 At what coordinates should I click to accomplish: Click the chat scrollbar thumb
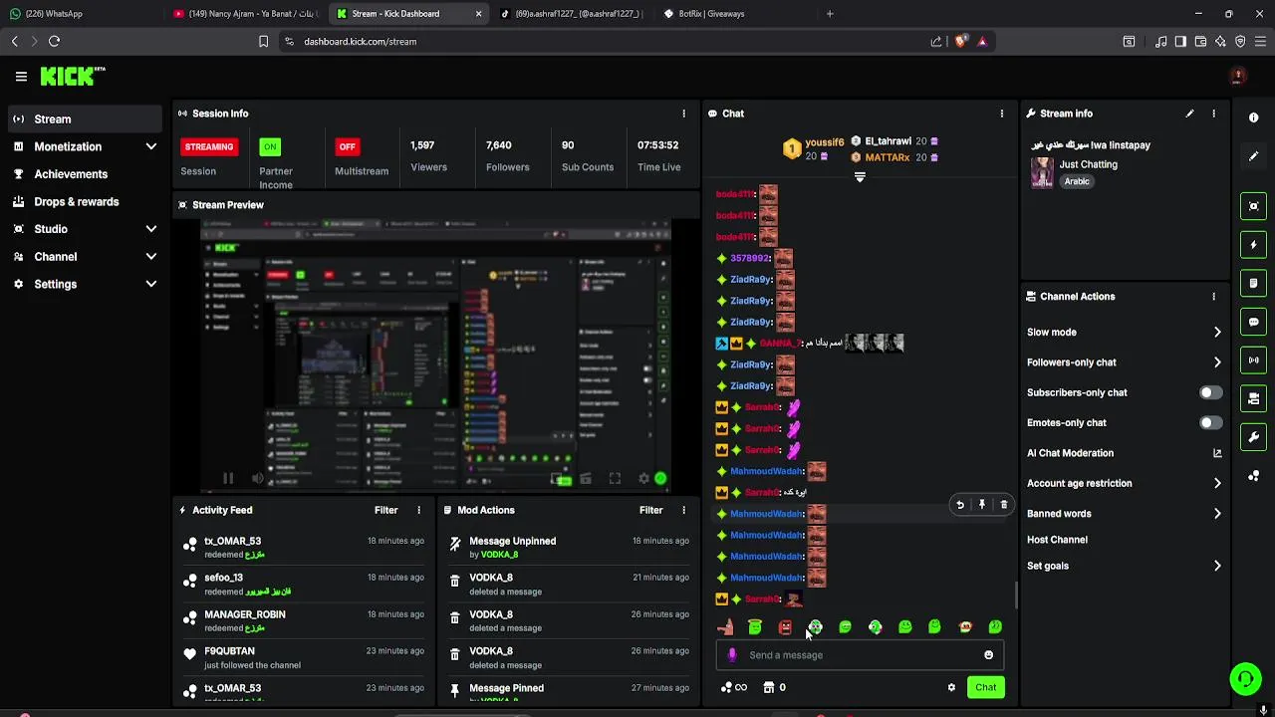click(1015, 595)
